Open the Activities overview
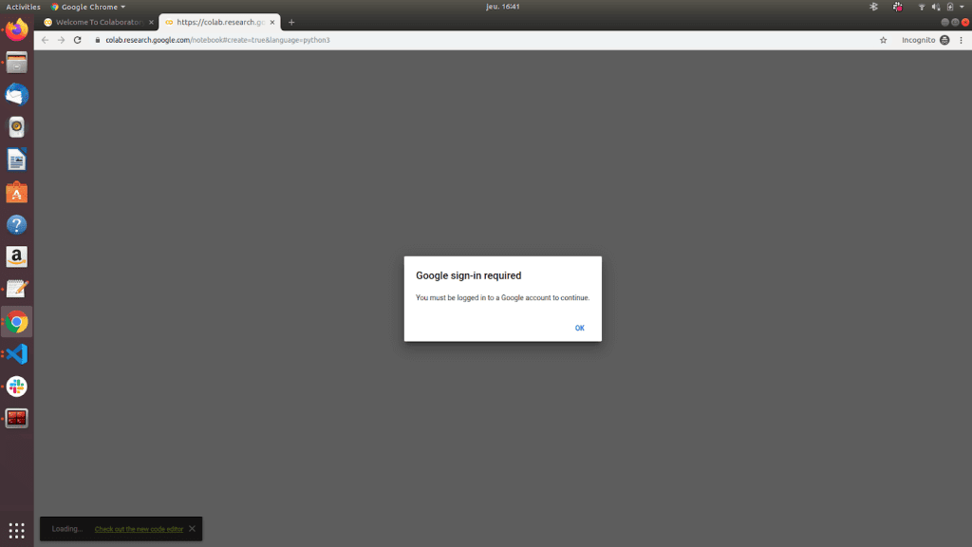Image resolution: width=972 pixels, height=547 pixels. click(x=23, y=7)
